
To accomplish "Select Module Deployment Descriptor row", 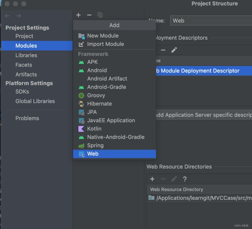I will pyautogui.click(x=204, y=71).
